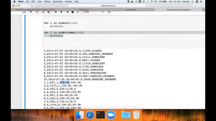Click output row '3,2,502,5,250.0,50.0'
This screenshot has width=216, height=121.
click(60, 89)
